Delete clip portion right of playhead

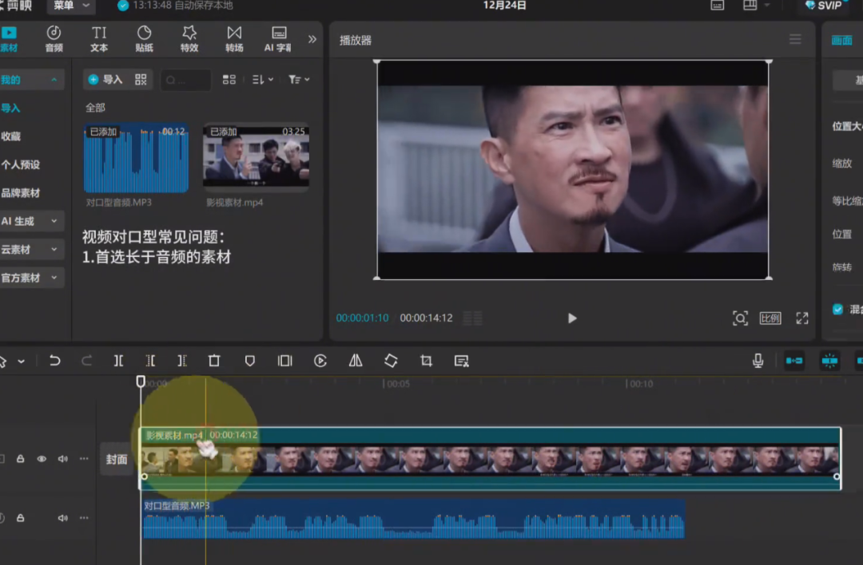pyautogui.click(x=182, y=361)
